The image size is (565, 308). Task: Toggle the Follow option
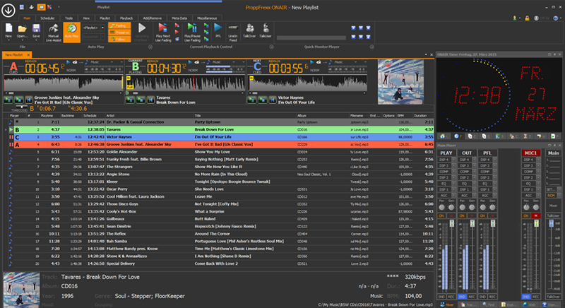tap(119, 39)
